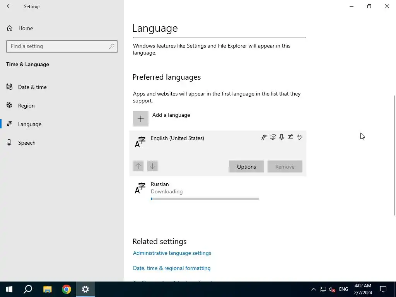Click the search magnifier in Find a setting
The height and width of the screenshot is (297, 396).
(x=112, y=46)
